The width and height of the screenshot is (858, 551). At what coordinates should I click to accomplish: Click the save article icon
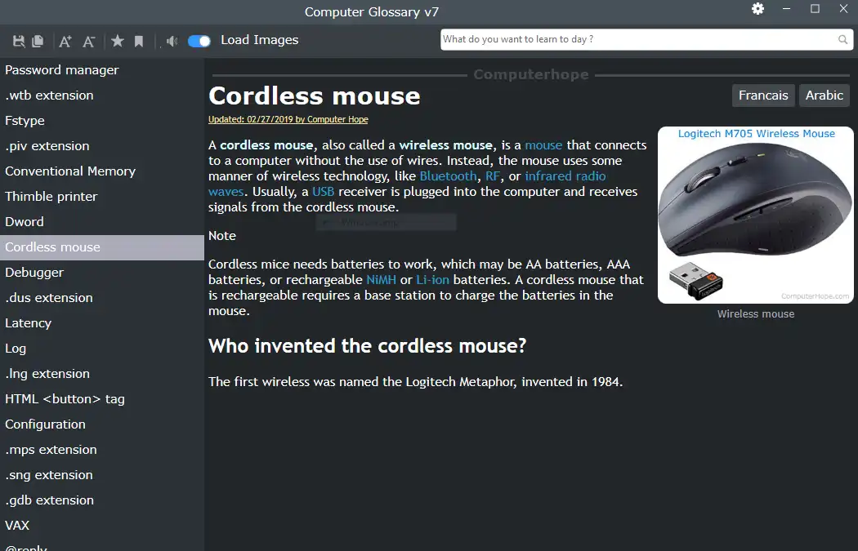click(x=19, y=41)
